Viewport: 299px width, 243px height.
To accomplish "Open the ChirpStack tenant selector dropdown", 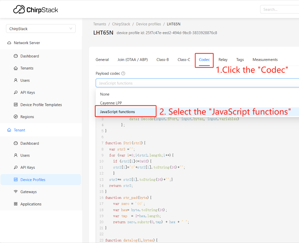I will (41, 29).
